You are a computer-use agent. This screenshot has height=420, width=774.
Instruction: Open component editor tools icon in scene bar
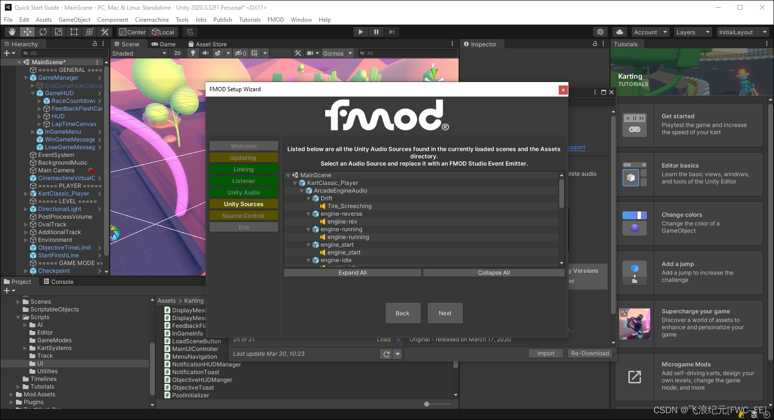tap(298, 53)
